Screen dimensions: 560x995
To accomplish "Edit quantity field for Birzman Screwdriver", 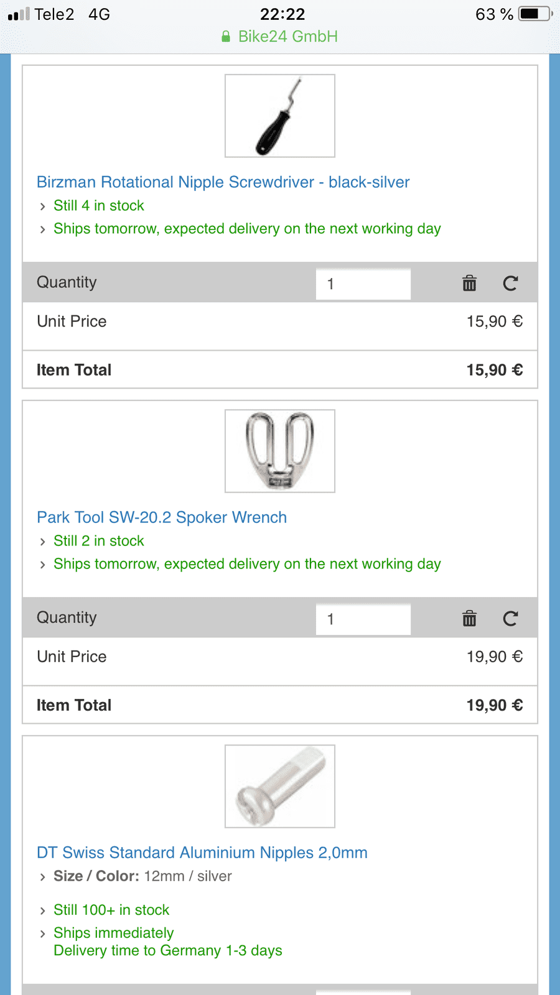I will click(x=363, y=284).
